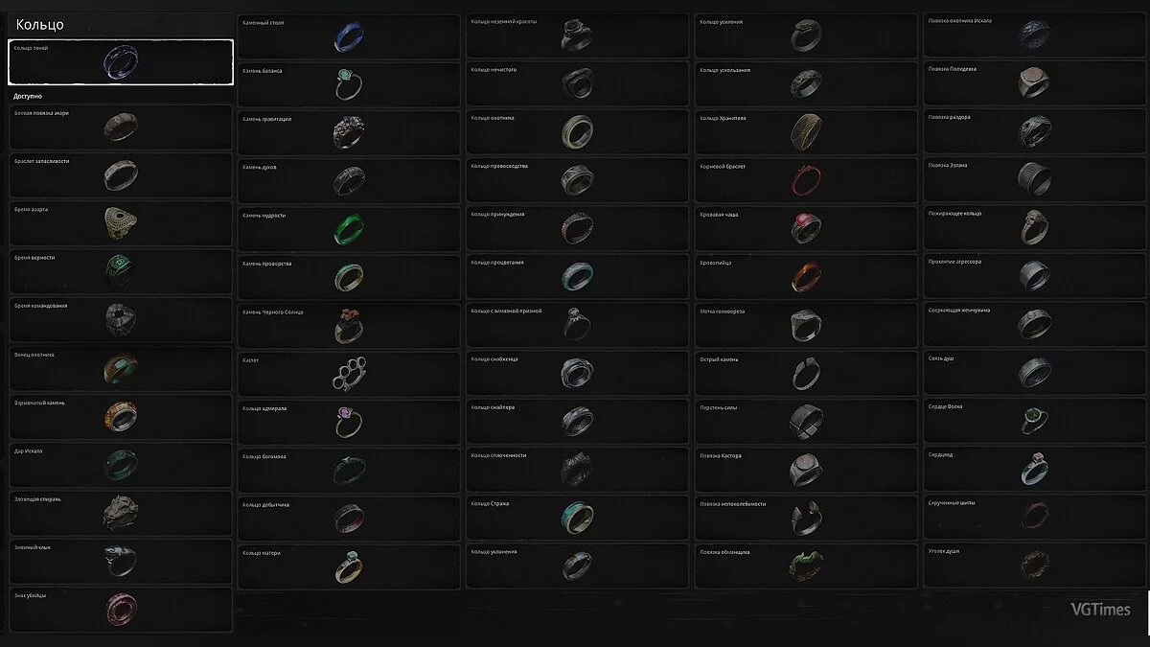Image resolution: width=1150 pixels, height=647 pixels.
Task: Choose the Каменный стоп blue ring
Action: pyautogui.click(x=349, y=36)
